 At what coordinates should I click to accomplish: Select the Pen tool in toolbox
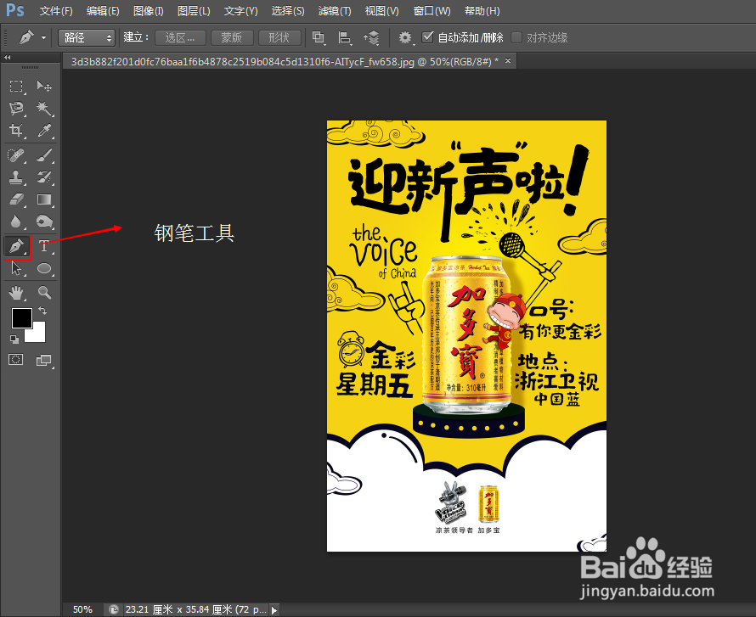click(17, 247)
